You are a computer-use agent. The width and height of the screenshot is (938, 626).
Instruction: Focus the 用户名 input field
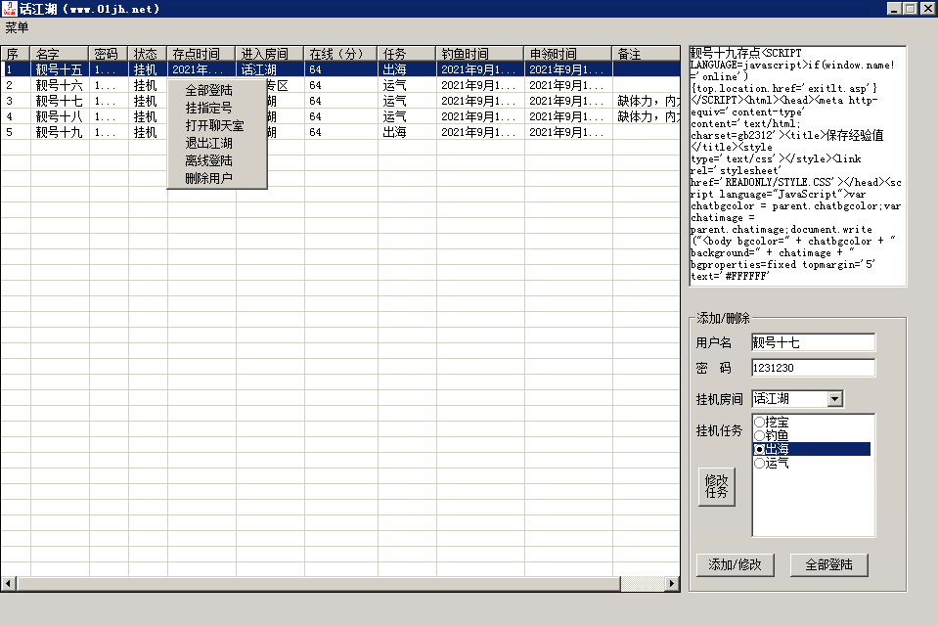tap(813, 342)
